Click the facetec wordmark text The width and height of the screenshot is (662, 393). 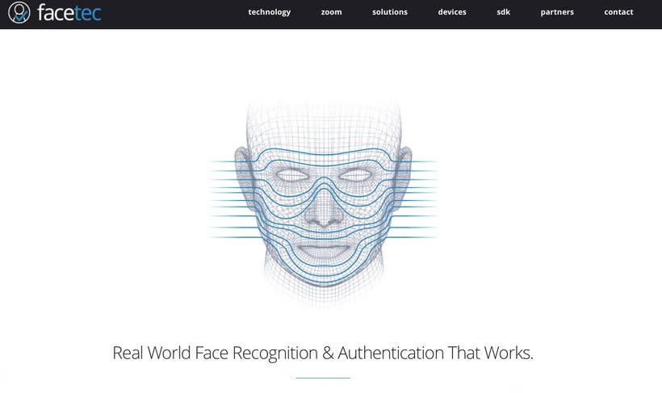[x=69, y=13]
